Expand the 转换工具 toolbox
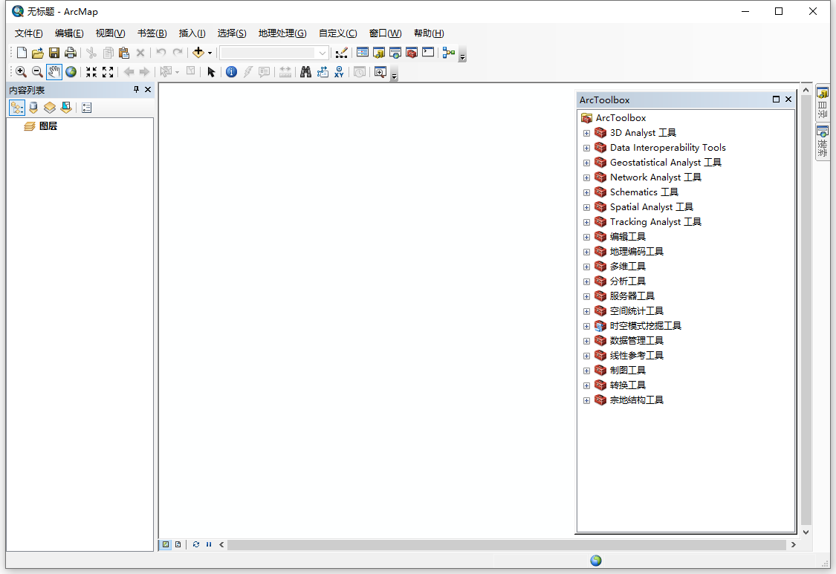The image size is (836, 574). click(586, 385)
